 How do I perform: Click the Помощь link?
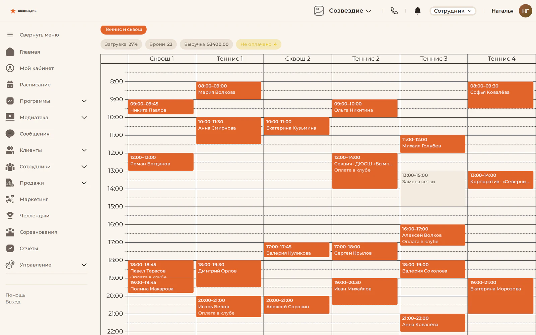(x=15, y=295)
